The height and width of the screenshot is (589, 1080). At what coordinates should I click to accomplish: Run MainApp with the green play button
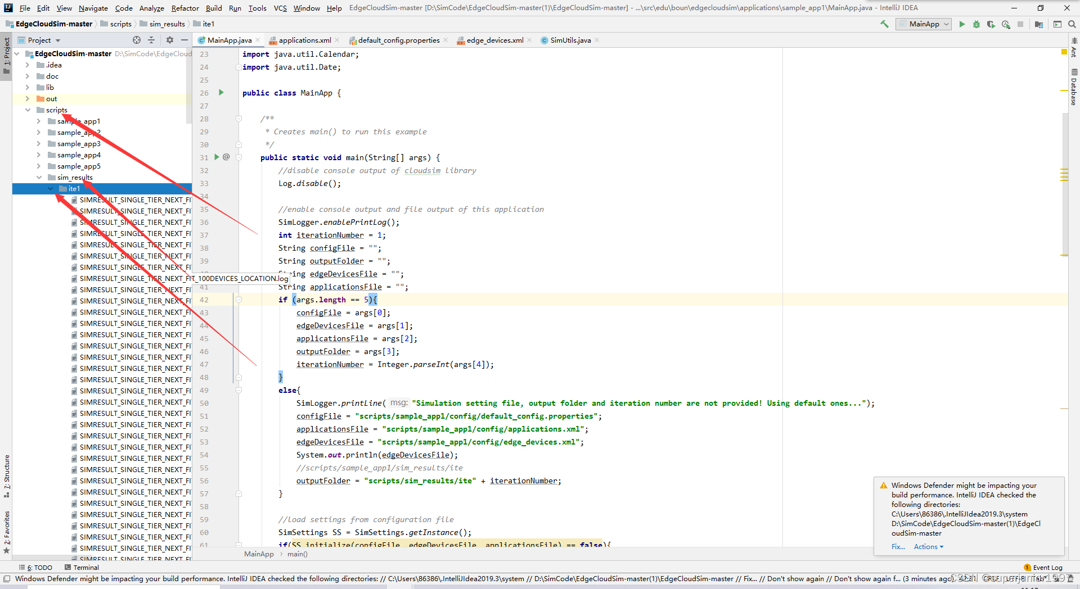pos(962,24)
